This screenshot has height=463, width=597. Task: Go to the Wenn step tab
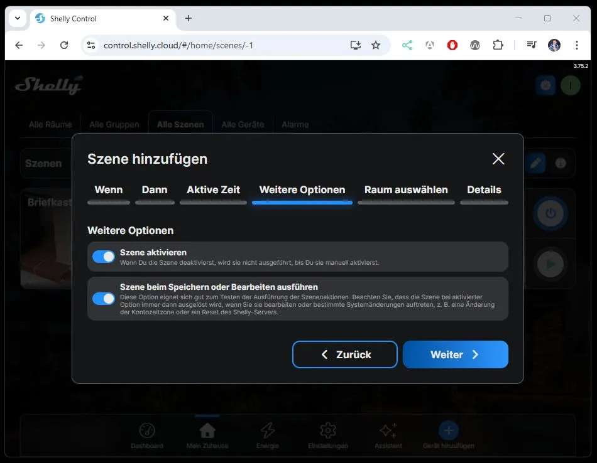109,190
